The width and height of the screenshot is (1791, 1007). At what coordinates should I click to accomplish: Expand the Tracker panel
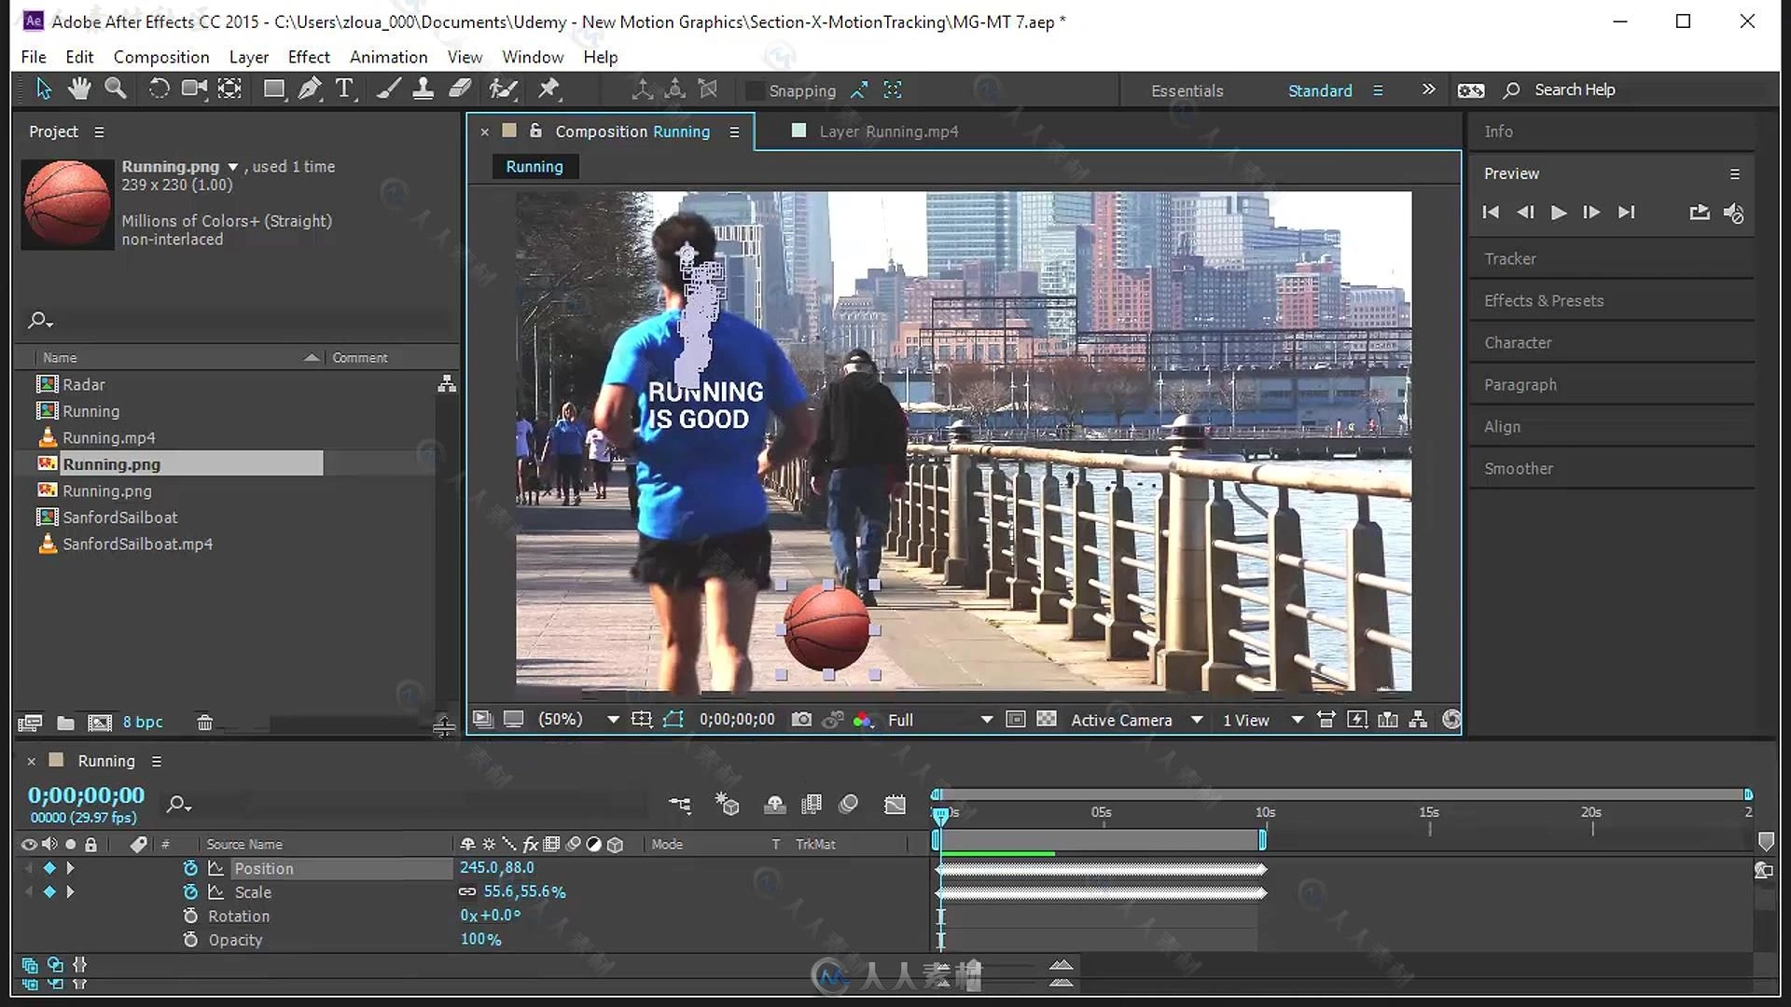coord(1509,258)
